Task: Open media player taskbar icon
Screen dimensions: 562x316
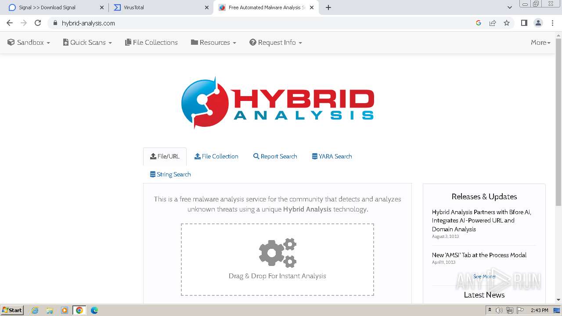Action: click(65, 310)
